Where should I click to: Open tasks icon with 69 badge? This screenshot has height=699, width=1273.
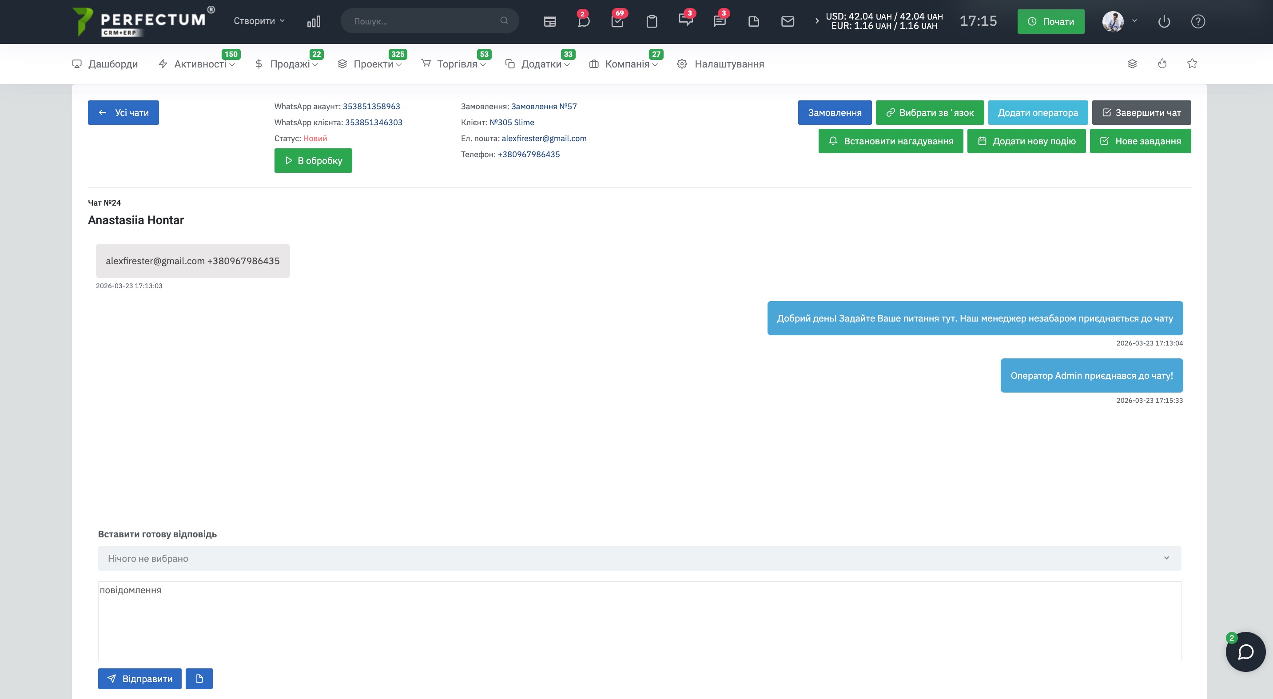617,21
